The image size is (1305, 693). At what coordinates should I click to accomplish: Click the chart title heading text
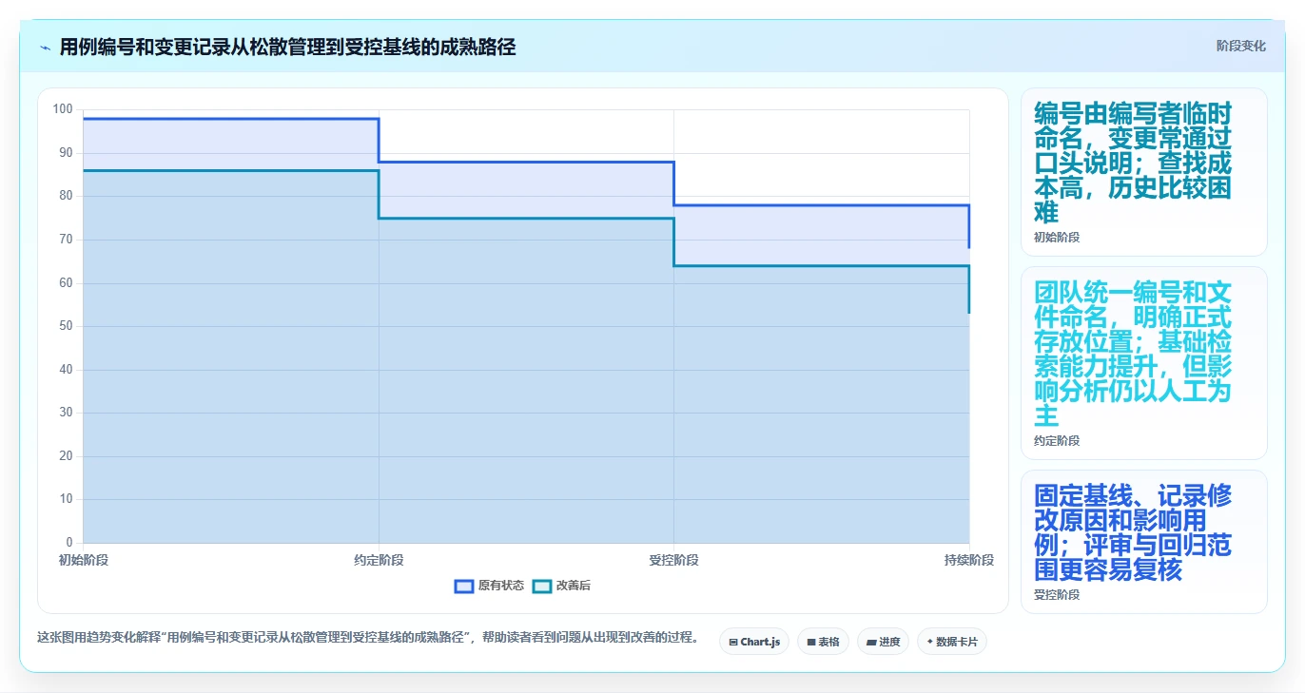click(x=287, y=47)
